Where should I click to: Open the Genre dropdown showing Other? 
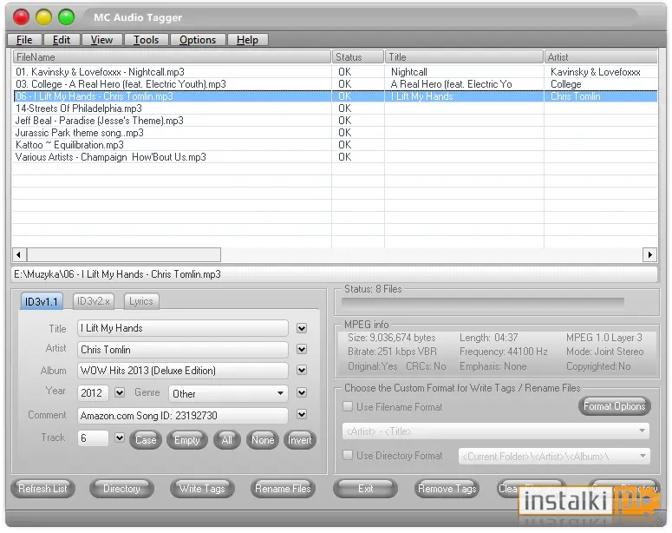228,393
